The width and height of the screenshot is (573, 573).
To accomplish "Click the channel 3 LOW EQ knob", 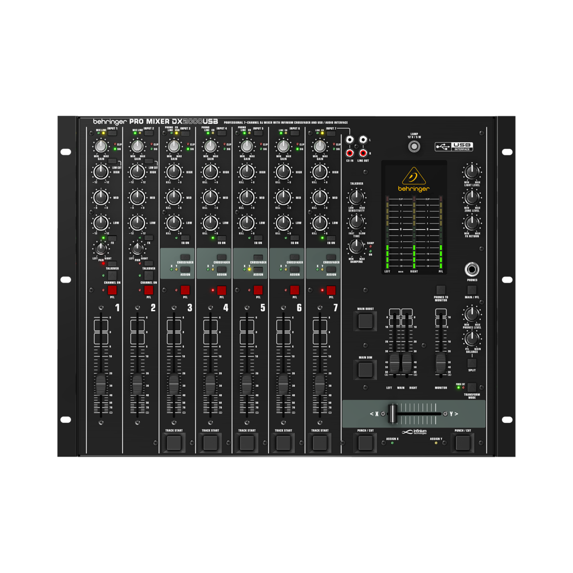I will coord(174,222).
